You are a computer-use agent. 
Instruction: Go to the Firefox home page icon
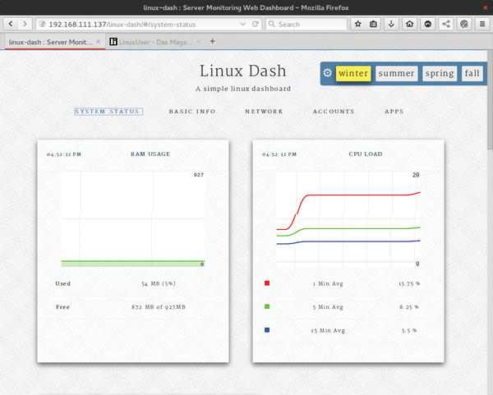(410, 24)
